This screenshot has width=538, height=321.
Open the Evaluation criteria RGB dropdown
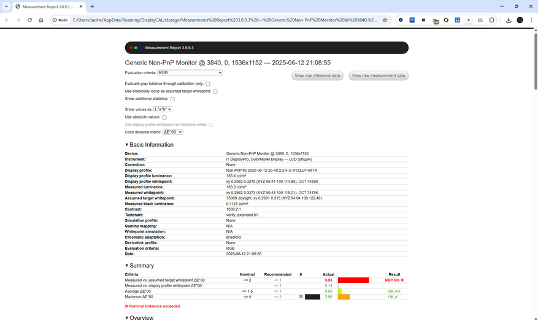(190, 73)
